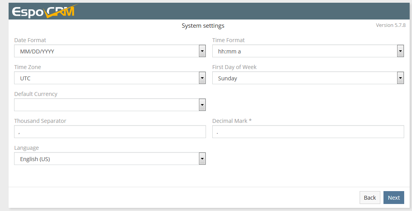Focus the Decimal Mark input field
Image resolution: width=412 pixels, height=211 pixels.
(x=308, y=131)
